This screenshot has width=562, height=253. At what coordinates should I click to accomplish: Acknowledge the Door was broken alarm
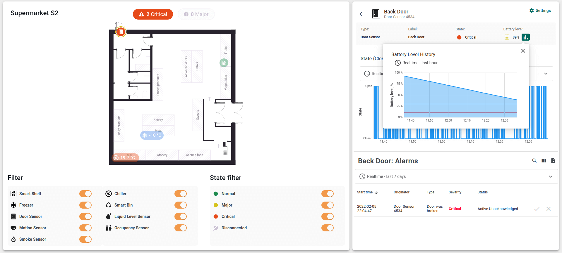click(537, 209)
